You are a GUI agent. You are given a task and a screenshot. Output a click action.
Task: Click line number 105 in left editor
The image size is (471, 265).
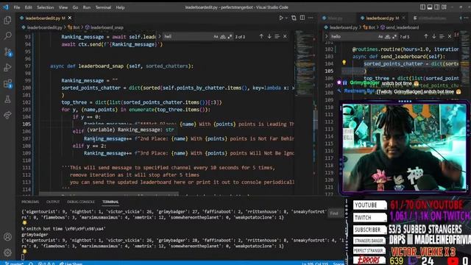[26, 124]
